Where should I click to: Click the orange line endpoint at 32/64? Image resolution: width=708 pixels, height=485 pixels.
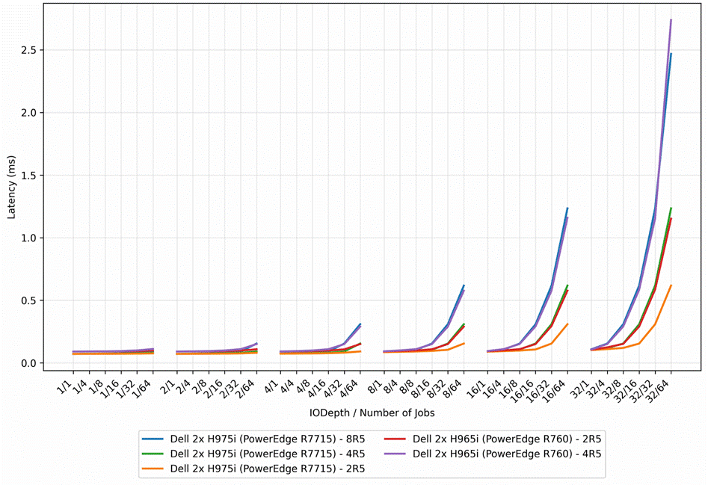671,285
